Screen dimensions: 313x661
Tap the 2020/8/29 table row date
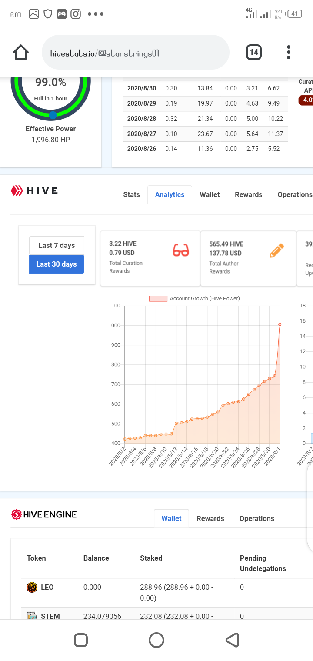pos(142,103)
